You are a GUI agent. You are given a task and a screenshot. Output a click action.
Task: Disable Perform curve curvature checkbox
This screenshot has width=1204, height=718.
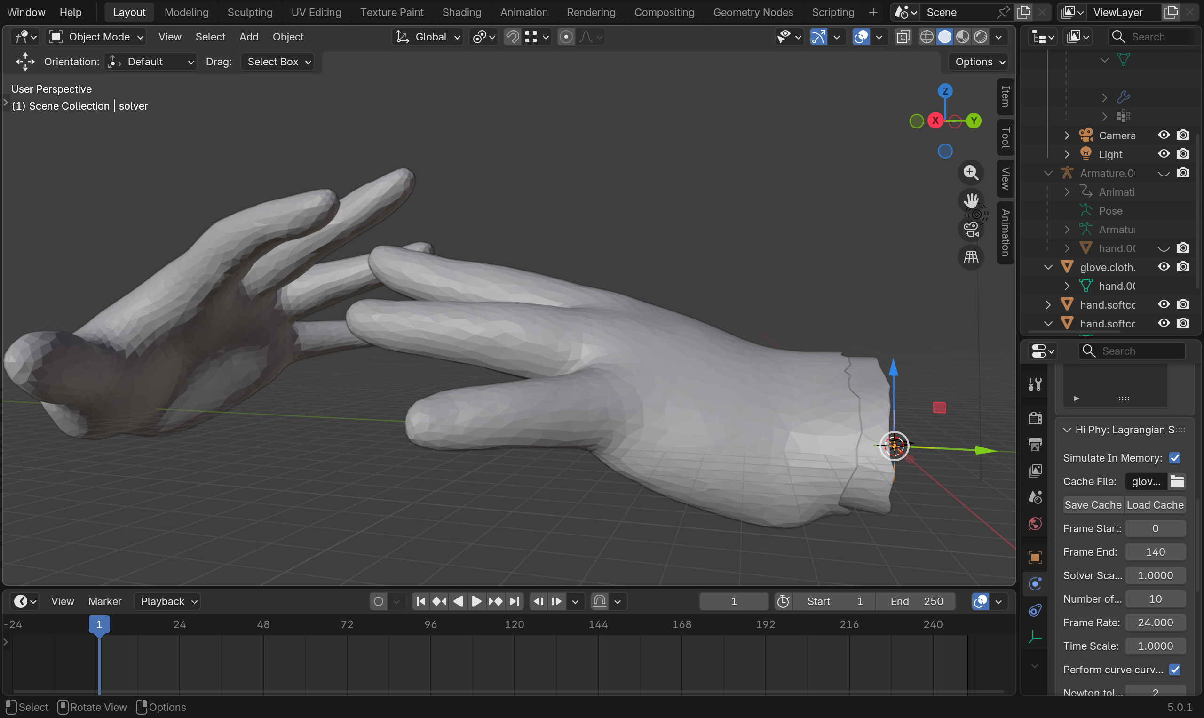[1174, 670]
